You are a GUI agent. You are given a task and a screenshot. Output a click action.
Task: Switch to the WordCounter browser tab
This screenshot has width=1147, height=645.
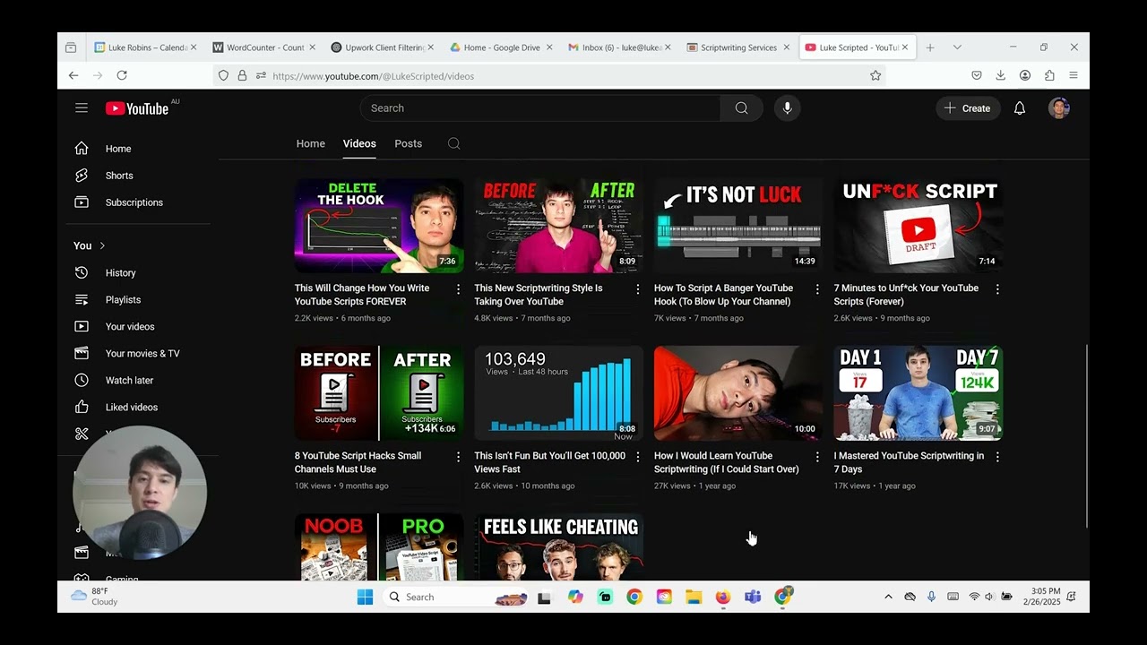[263, 47]
